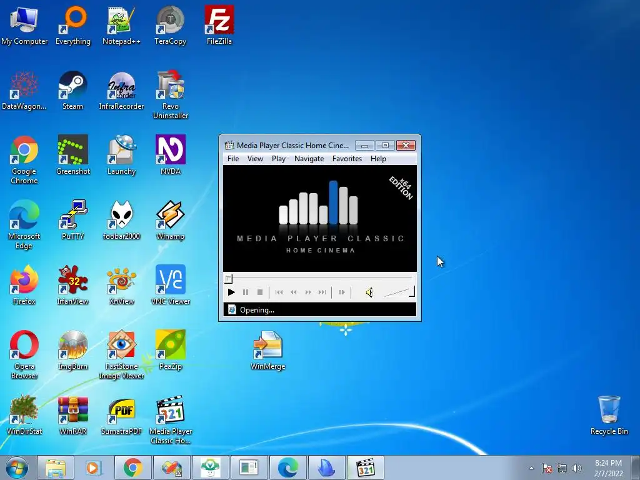
Task: Skip to previous track in player
Action: tap(279, 292)
